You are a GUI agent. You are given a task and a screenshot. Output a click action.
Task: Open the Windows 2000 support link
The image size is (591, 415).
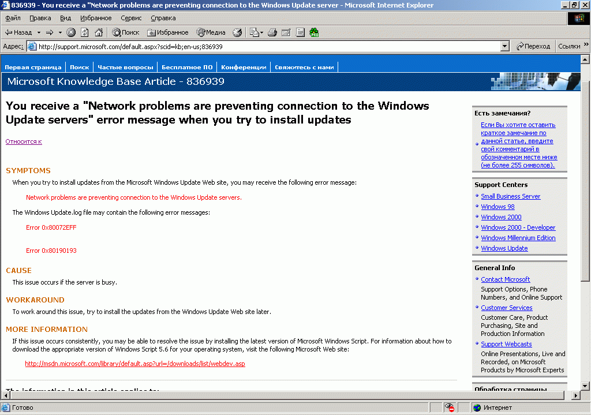(501, 216)
